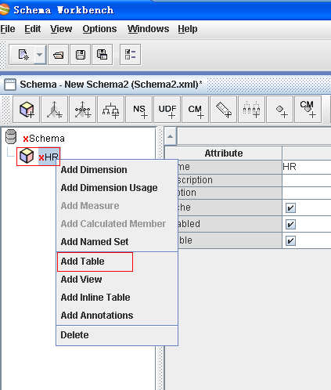This screenshot has height=390, width=331.
Task: Choose Add Annotations from context menu
Action: (x=117, y=316)
